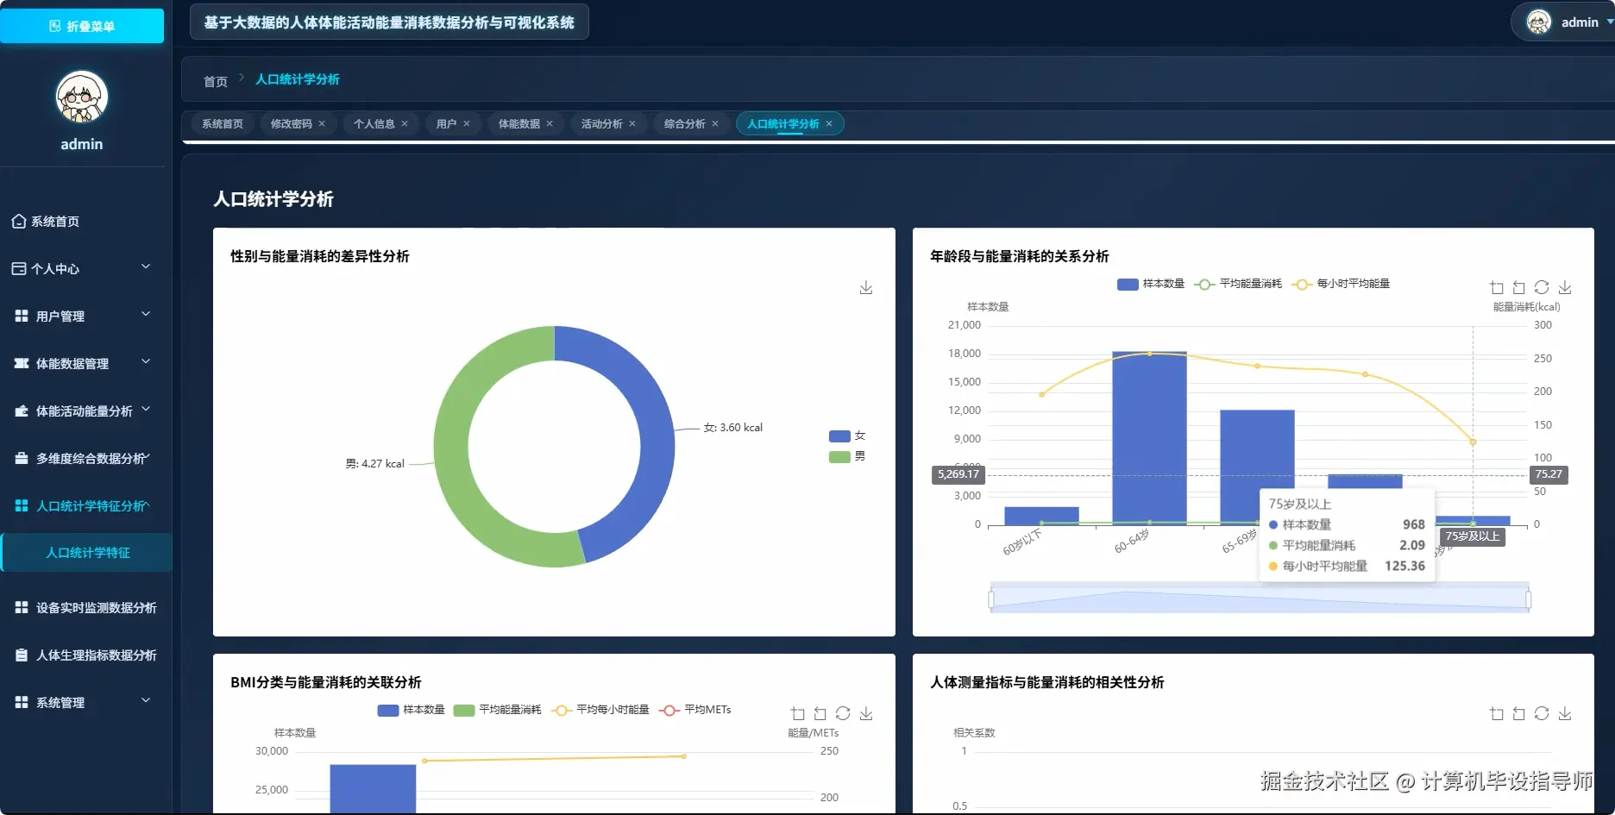Download the age-group chart as image
The height and width of the screenshot is (815, 1615).
coord(1565,288)
